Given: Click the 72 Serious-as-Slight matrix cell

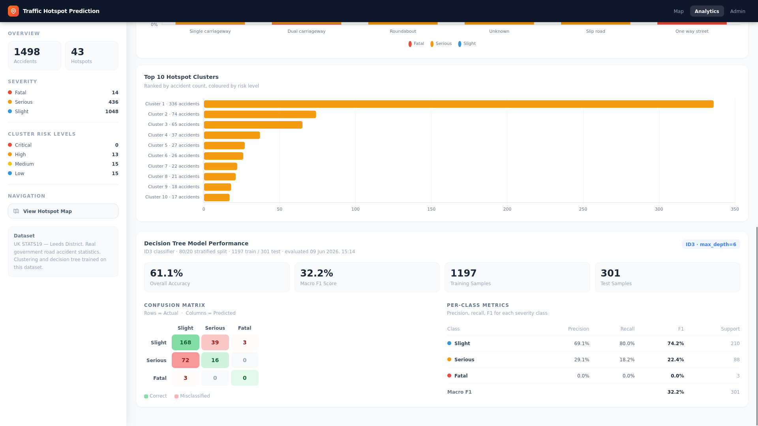Looking at the screenshot, I should point(186,360).
